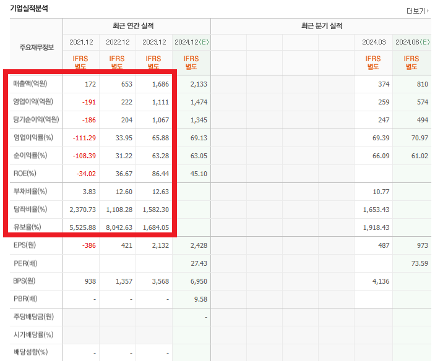Click the quarterly quick ratio 1,653.43
The width and height of the screenshot is (435, 361).
point(376,210)
